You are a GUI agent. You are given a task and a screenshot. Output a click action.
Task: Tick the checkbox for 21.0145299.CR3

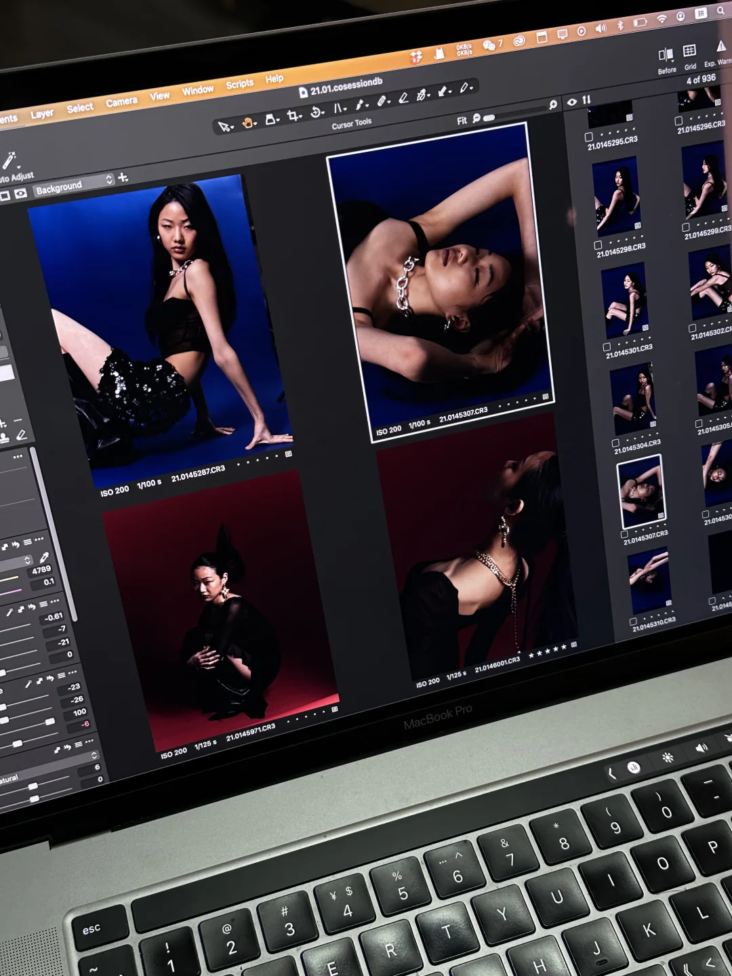click(685, 228)
